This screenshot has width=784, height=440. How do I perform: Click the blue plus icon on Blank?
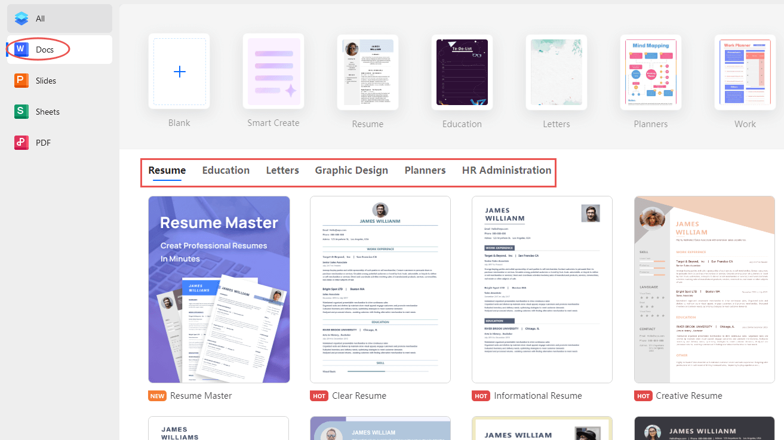(179, 72)
